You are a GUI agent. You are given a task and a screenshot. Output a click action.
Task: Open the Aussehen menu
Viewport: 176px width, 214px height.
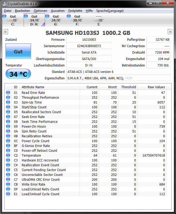[x=58, y=11]
